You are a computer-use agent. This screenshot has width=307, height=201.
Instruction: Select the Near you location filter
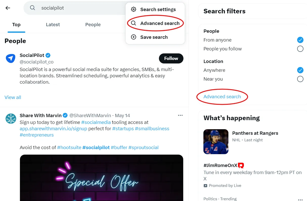click(300, 79)
